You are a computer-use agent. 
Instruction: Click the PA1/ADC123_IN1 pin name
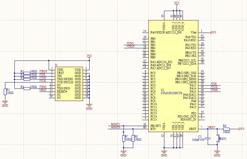pyautogui.click(x=161, y=62)
